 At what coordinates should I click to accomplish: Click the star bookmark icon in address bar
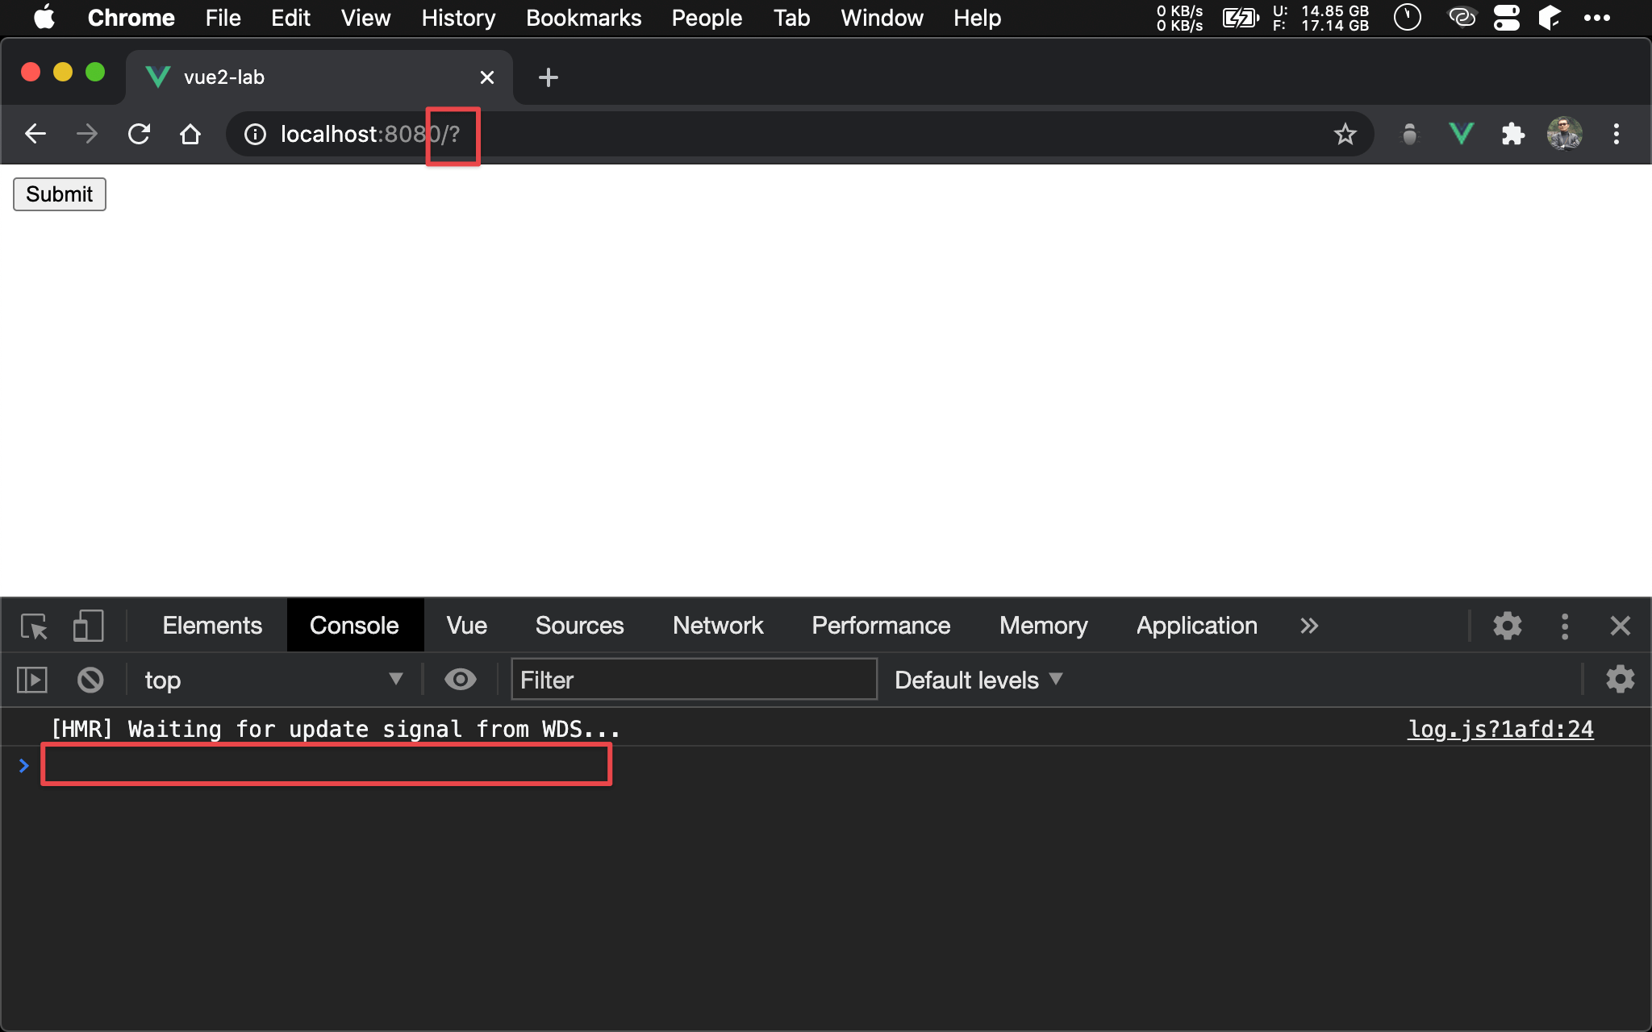(x=1345, y=133)
